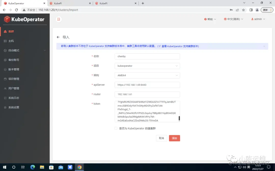The image size is (275, 171).
Task: Click the 名称 input containing chenby
Action: click(x=147, y=56)
